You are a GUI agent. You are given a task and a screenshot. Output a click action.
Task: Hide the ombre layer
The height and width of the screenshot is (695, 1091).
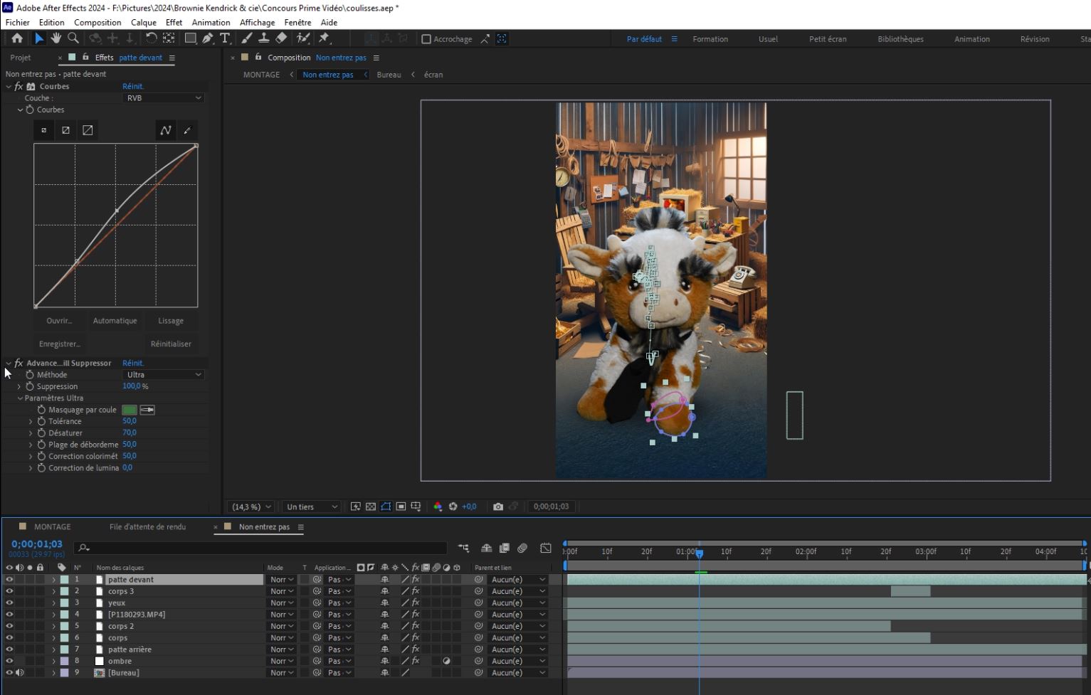coord(9,661)
